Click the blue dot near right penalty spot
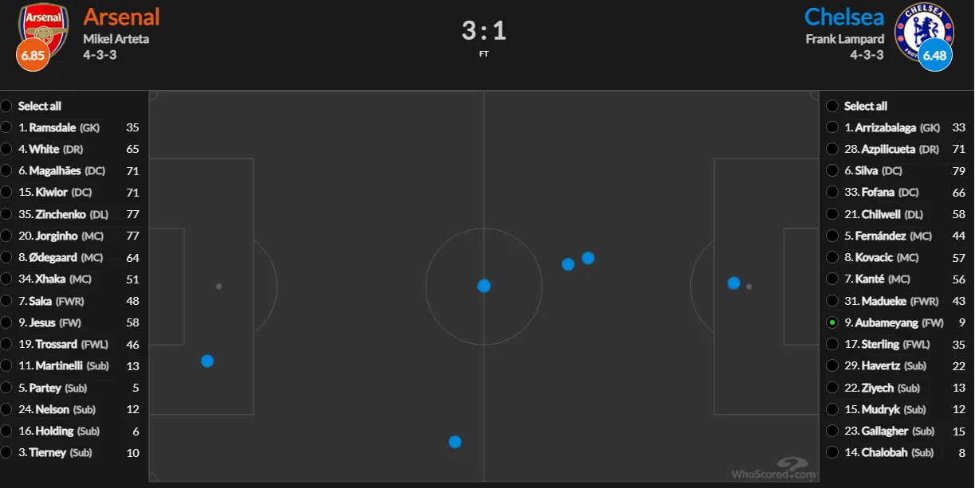Viewport: 975px width, 488px height. pos(733,283)
